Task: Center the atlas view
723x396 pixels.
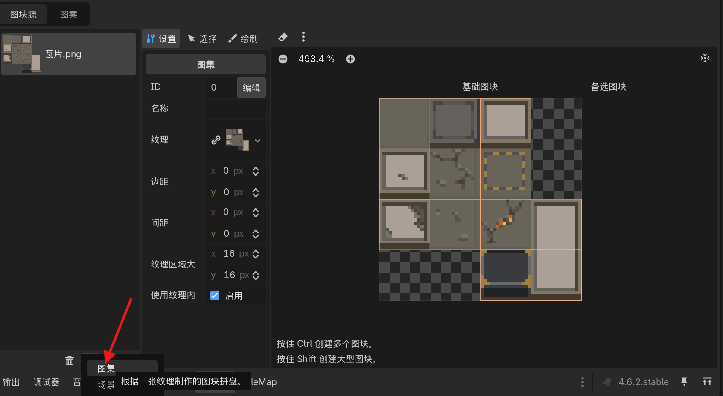Action: (705, 58)
